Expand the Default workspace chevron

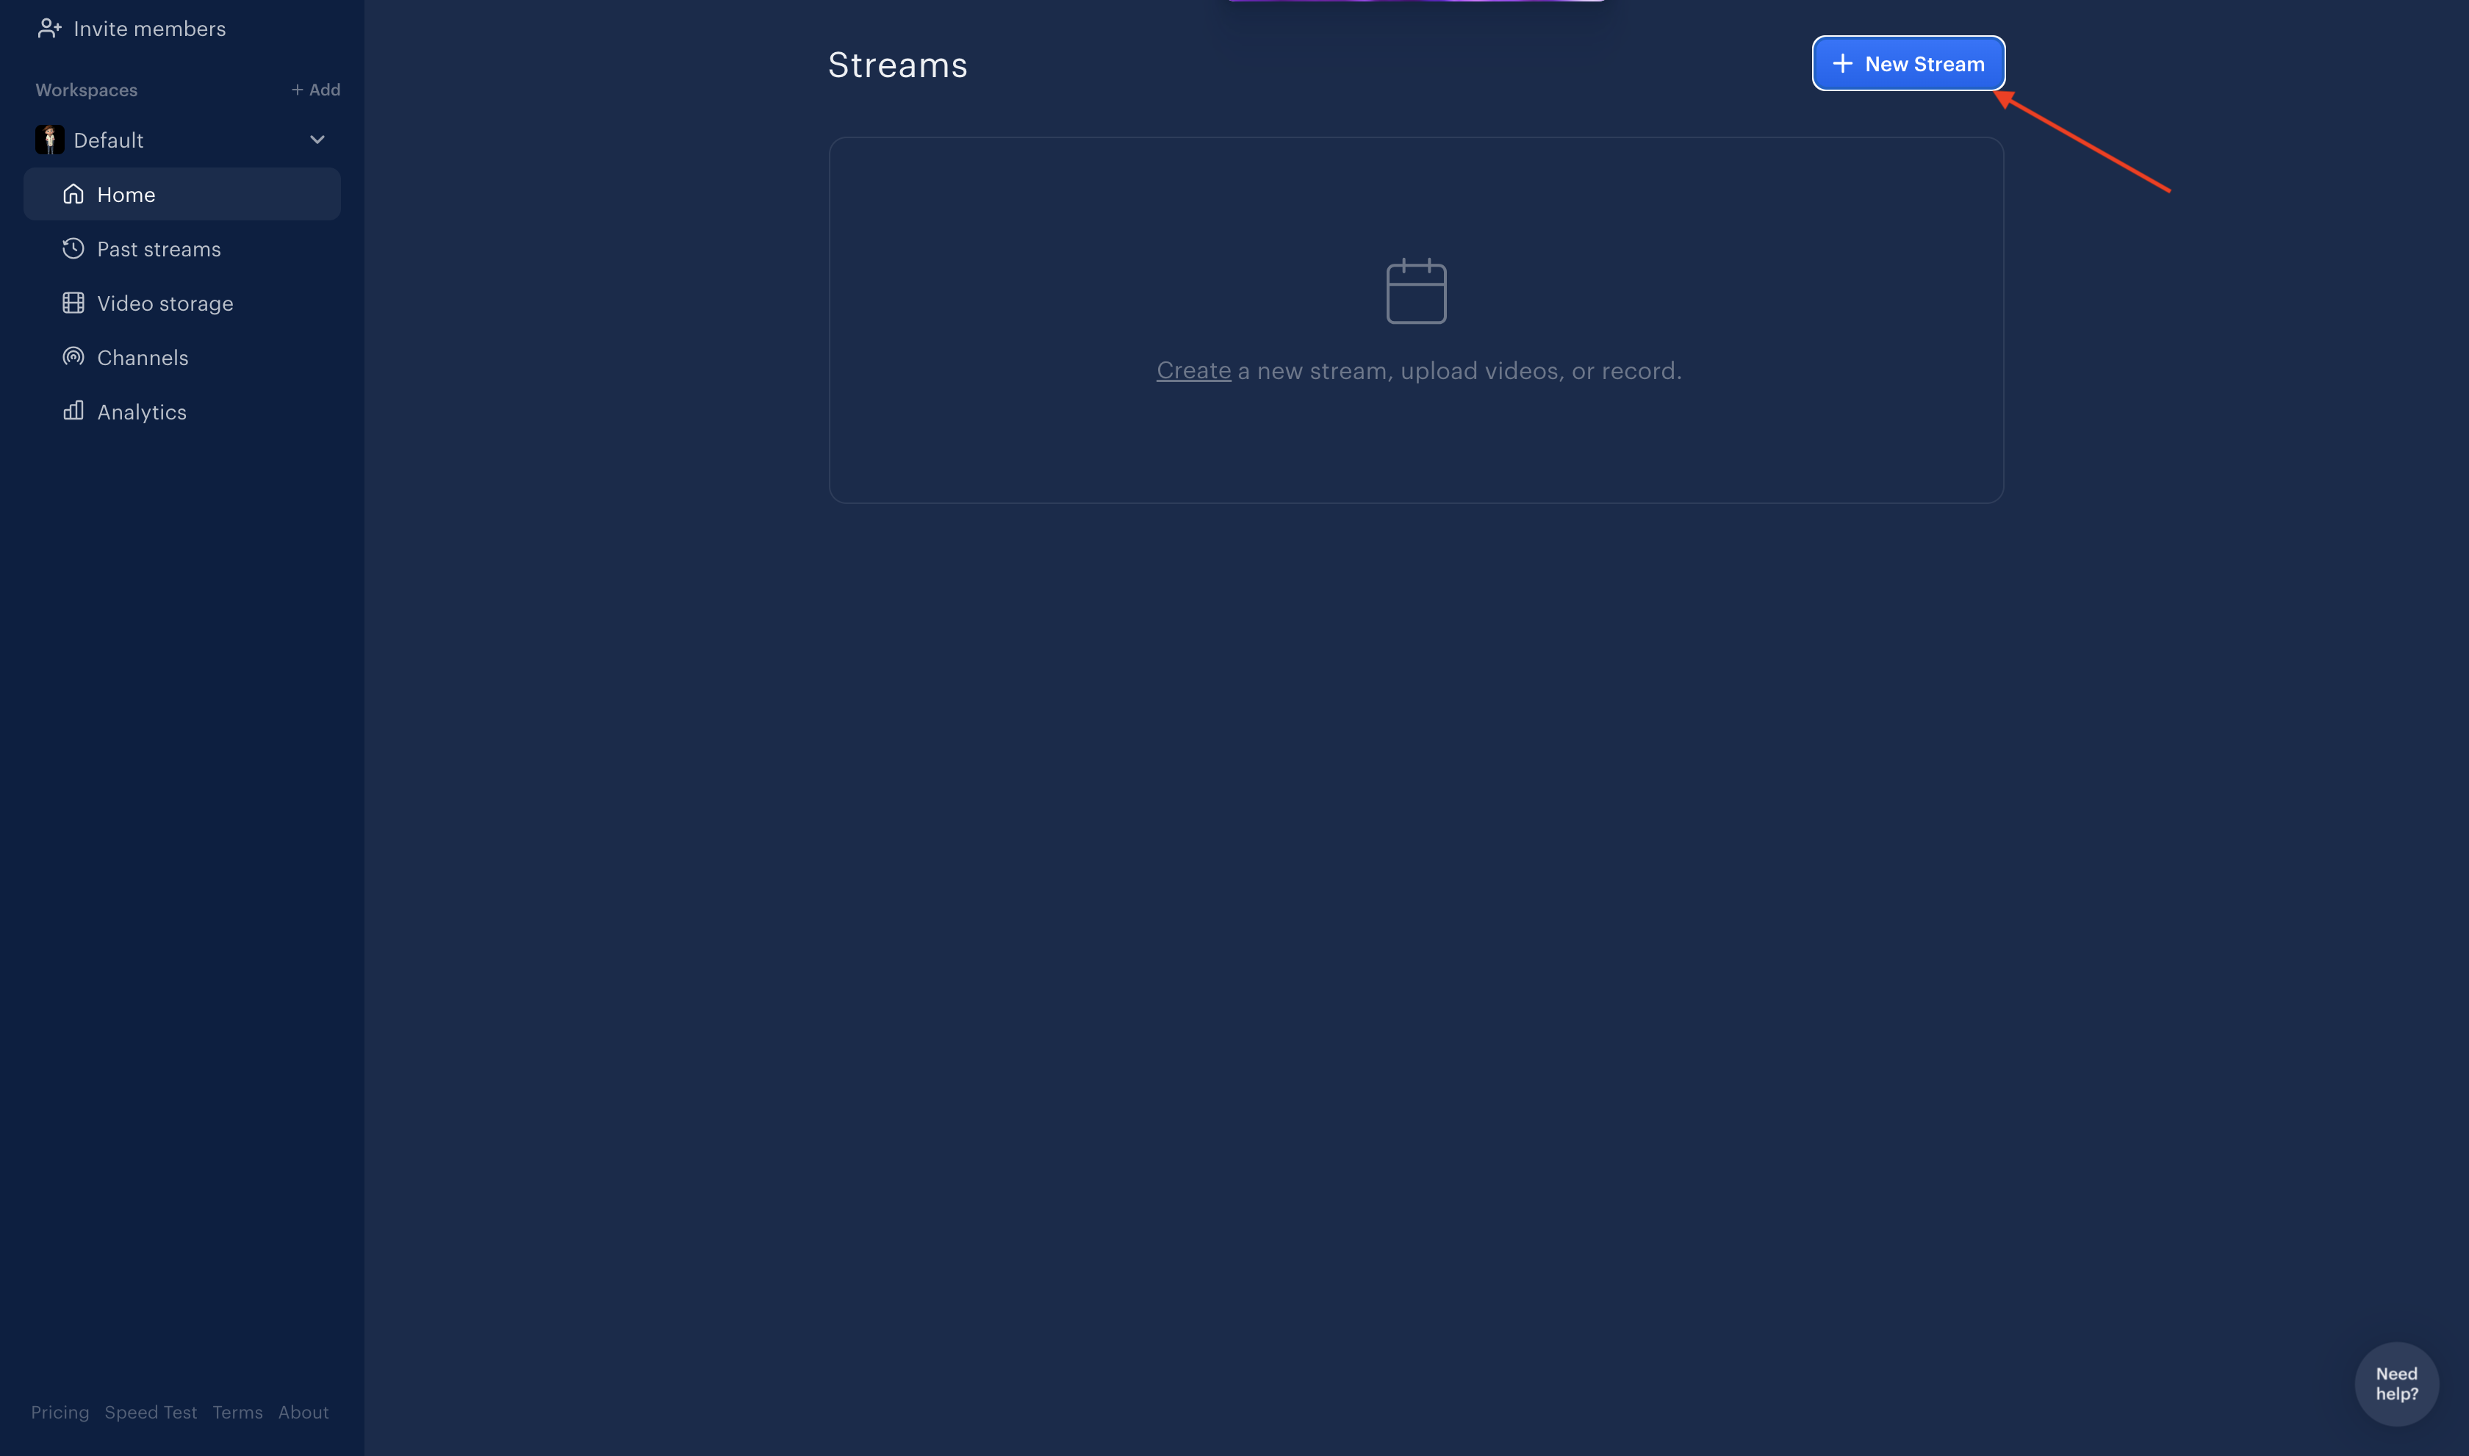(x=316, y=138)
